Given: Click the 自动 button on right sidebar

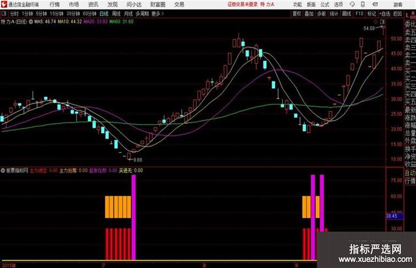Looking at the screenshot, I should (410, 173).
